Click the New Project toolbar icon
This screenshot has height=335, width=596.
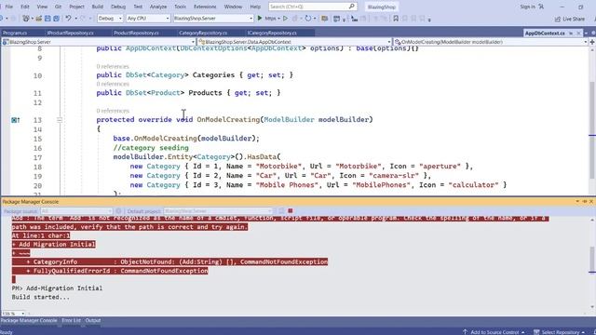(26, 19)
